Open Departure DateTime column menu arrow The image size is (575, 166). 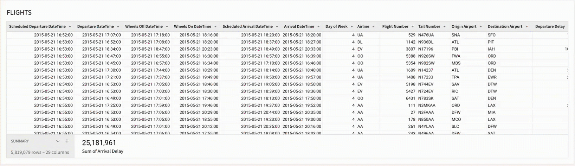(x=118, y=27)
